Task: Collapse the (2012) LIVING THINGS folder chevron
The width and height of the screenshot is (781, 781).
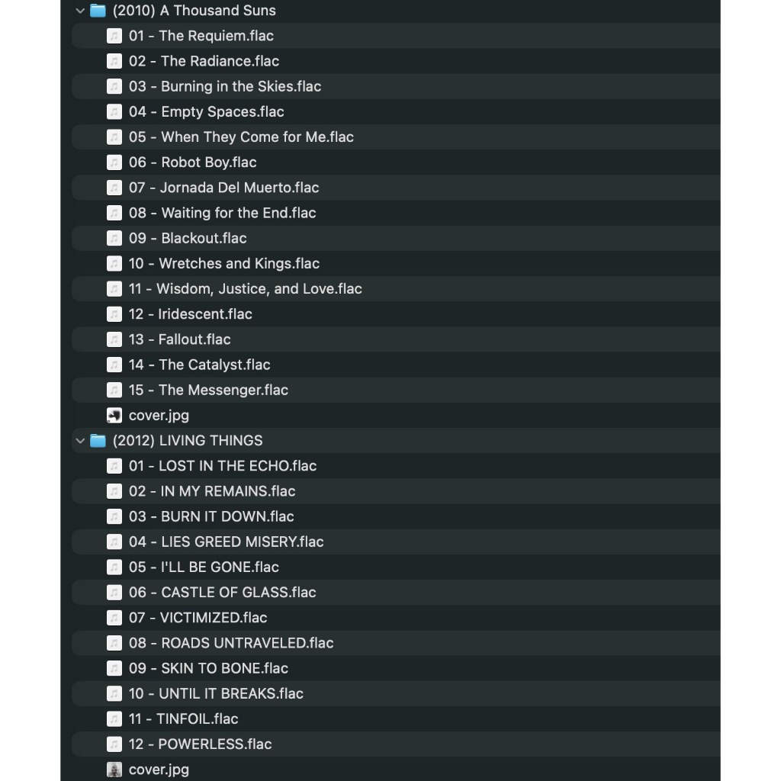Action: (x=80, y=441)
